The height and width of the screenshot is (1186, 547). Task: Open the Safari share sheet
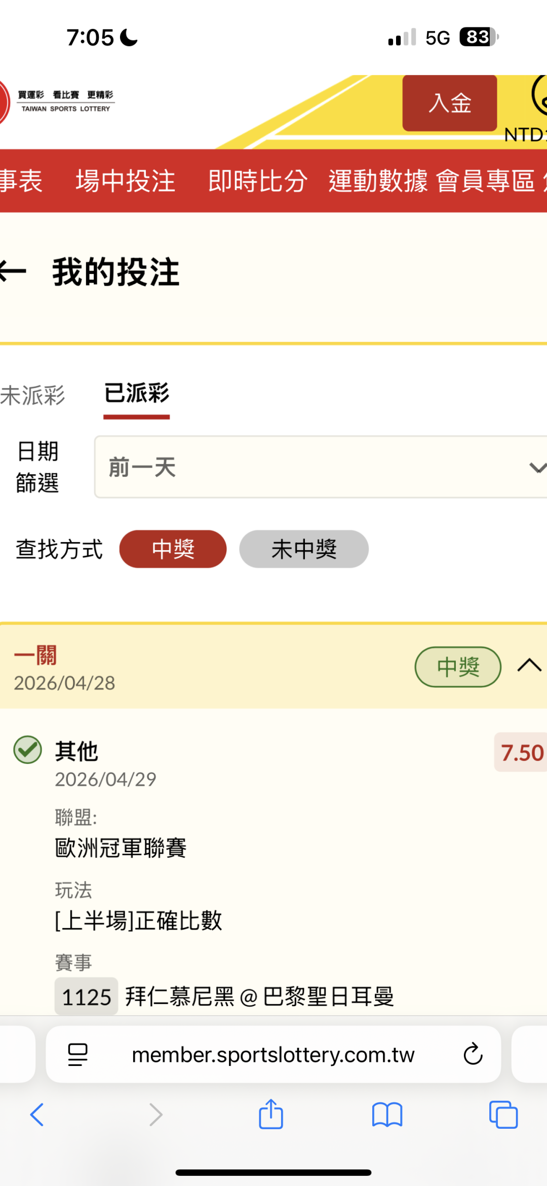coord(271,1115)
